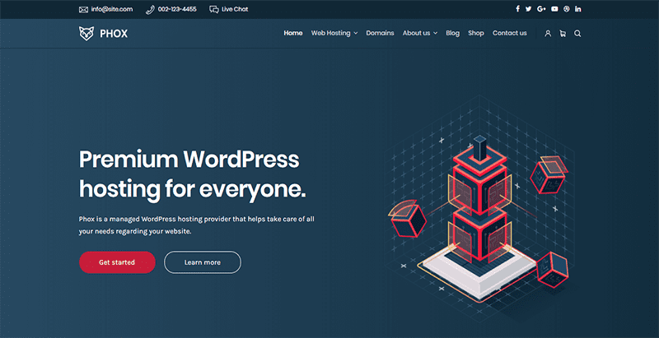This screenshot has height=338, width=659.
Task: Click the 002-123-4455 phone link
Action: [x=177, y=9]
